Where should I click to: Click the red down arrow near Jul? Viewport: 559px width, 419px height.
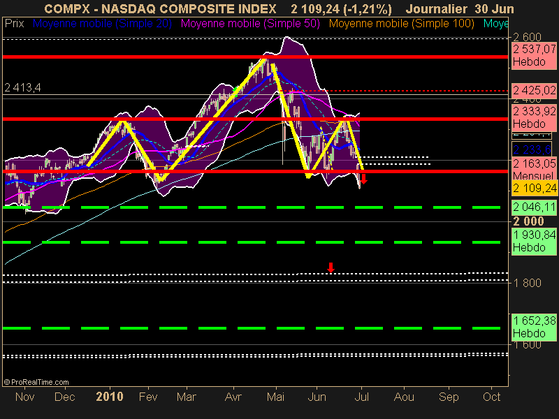click(363, 178)
